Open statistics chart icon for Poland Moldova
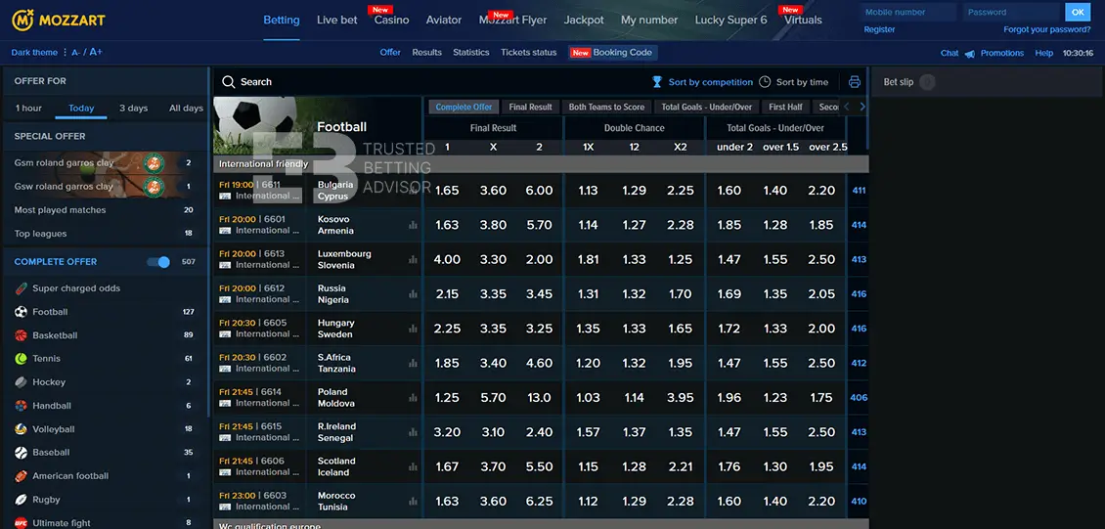Viewport: 1105px width, 529px height. (x=413, y=397)
